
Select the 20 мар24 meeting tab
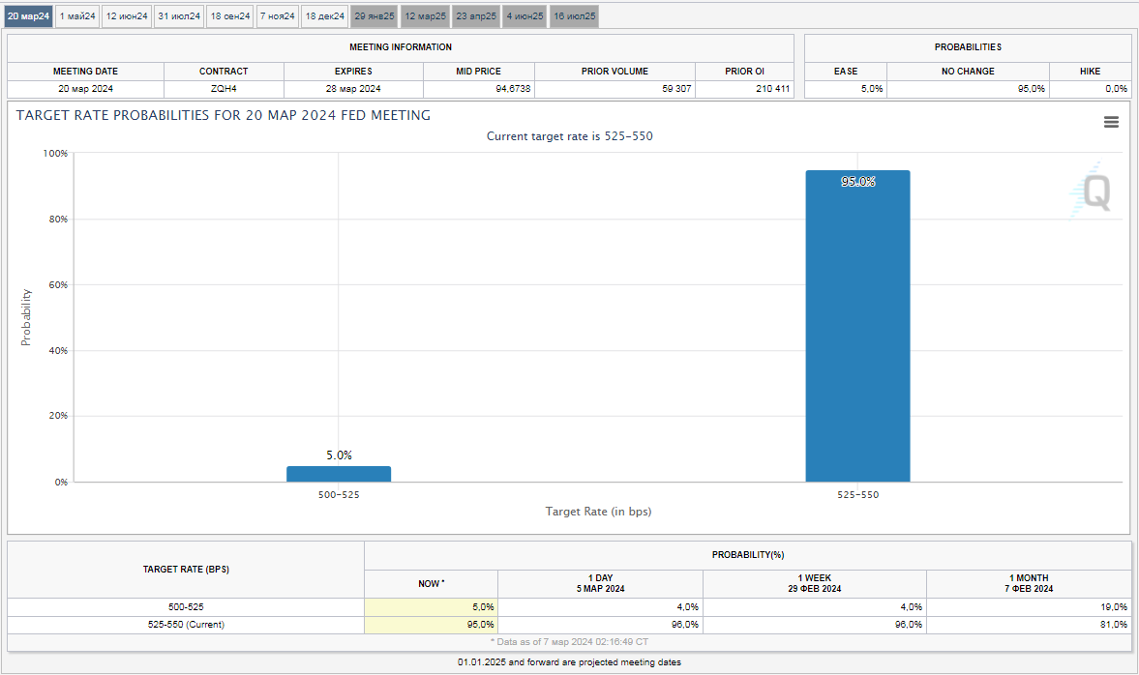point(28,16)
